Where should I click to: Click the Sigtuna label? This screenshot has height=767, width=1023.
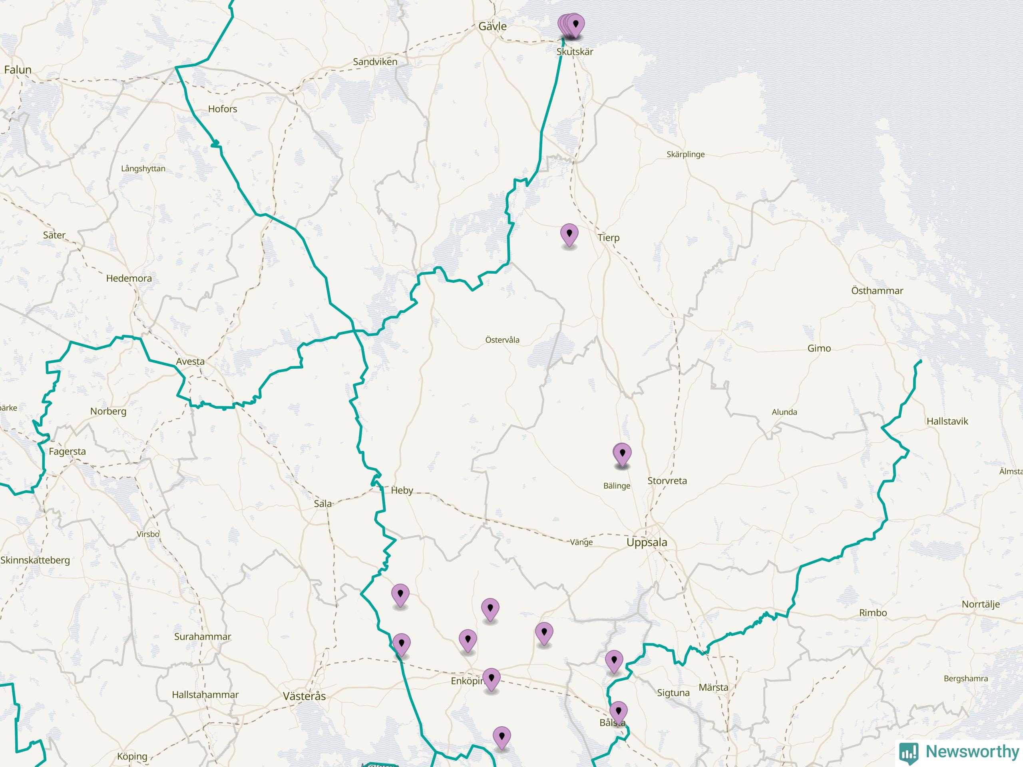(x=673, y=693)
